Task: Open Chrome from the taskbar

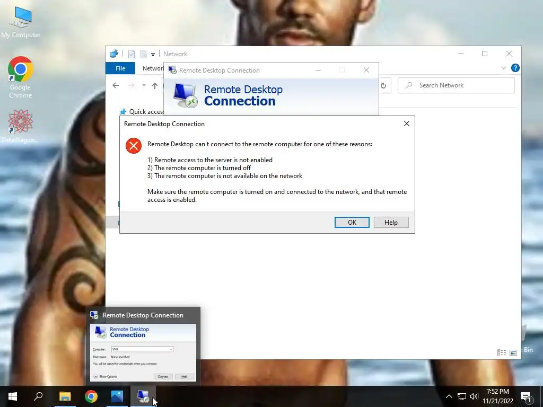Action: (91, 396)
